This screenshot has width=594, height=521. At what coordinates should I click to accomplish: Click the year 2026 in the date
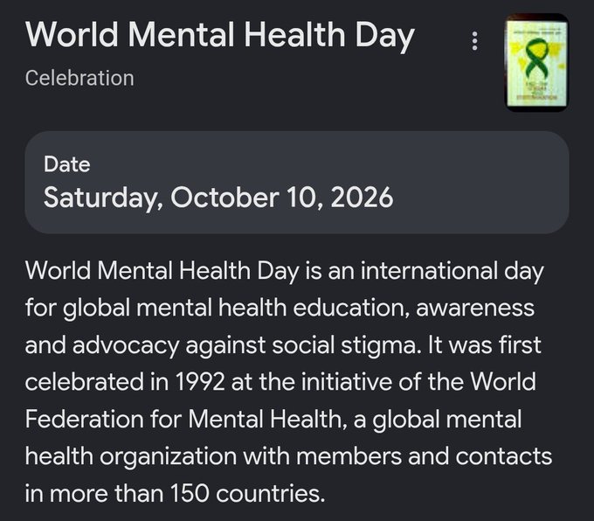362,198
